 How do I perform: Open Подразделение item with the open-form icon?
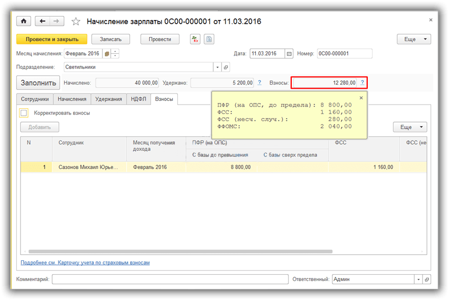[x=226, y=68]
